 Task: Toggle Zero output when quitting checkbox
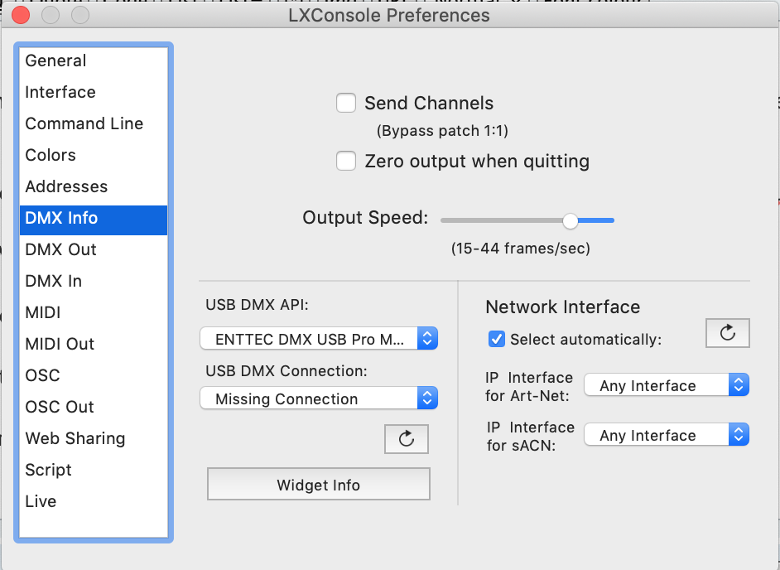click(346, 161)
